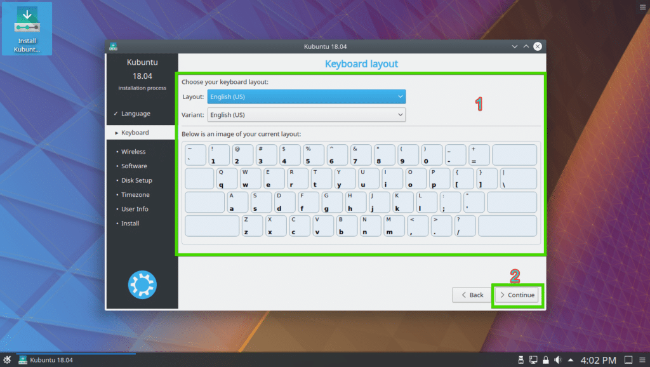
Task: Click the KDE application launcher icon
Action: point(6,359)
